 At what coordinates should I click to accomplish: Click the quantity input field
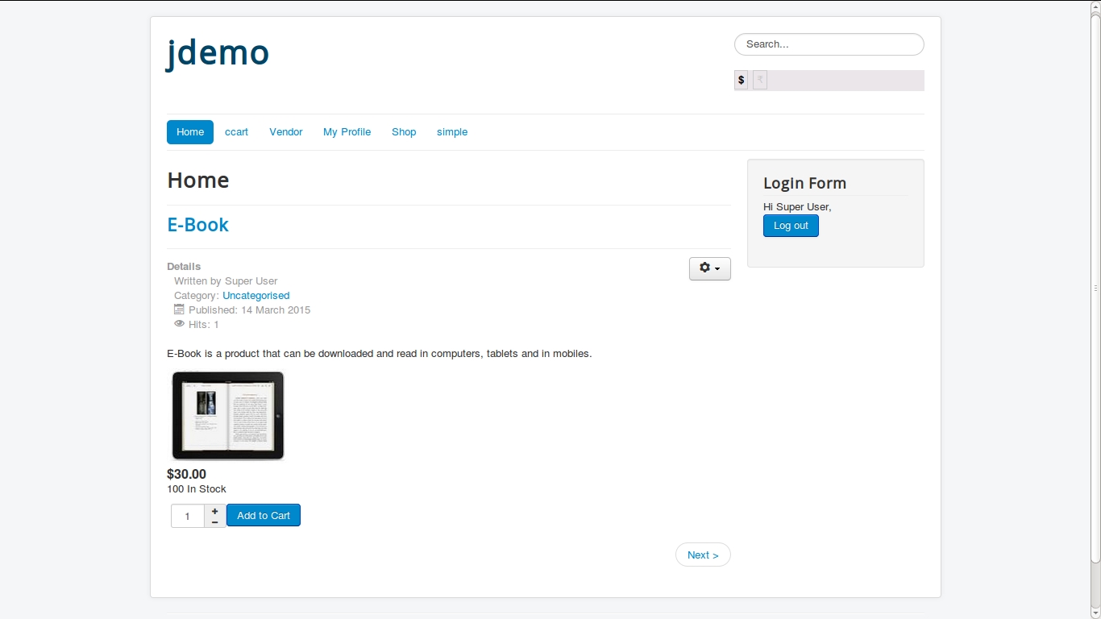pyautogui.click(x=188, y=516)
